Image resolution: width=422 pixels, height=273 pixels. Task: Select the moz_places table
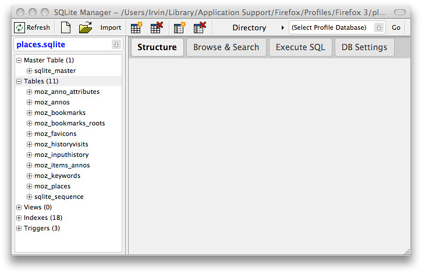[52, 186]
